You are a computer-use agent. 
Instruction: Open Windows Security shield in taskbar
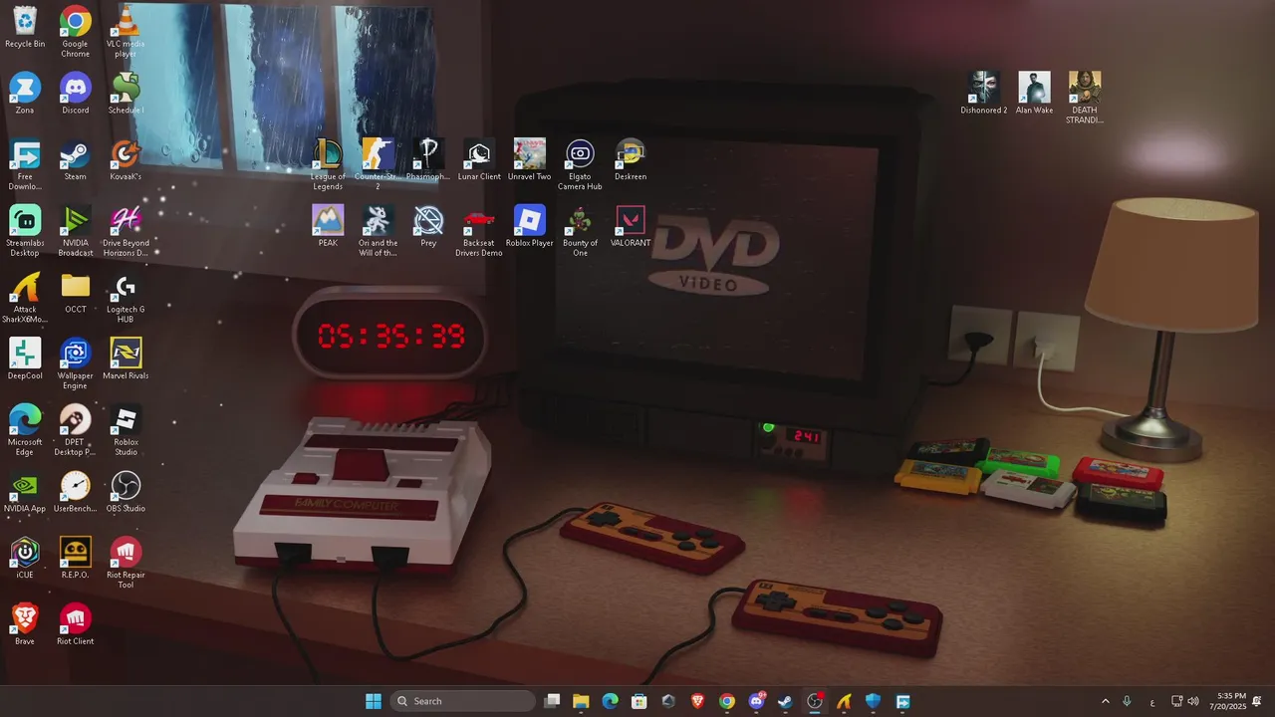pyautogui.click(x=874, y=701)
